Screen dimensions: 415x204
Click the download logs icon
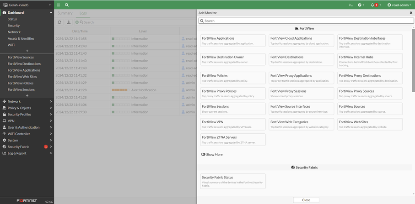coord(69,22)
